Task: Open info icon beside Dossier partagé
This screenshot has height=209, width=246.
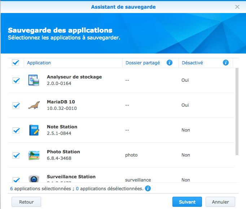Action: click(170, 63)
